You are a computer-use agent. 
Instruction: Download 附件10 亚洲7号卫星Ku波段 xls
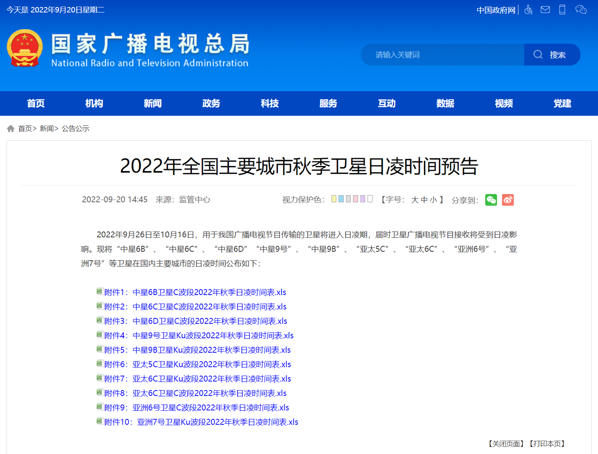pos(201,422)
